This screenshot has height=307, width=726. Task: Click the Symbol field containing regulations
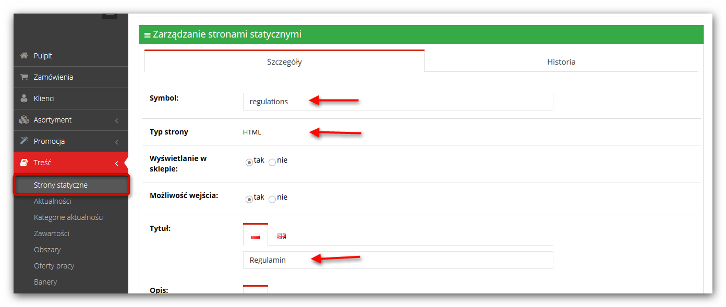pos(398,102)
